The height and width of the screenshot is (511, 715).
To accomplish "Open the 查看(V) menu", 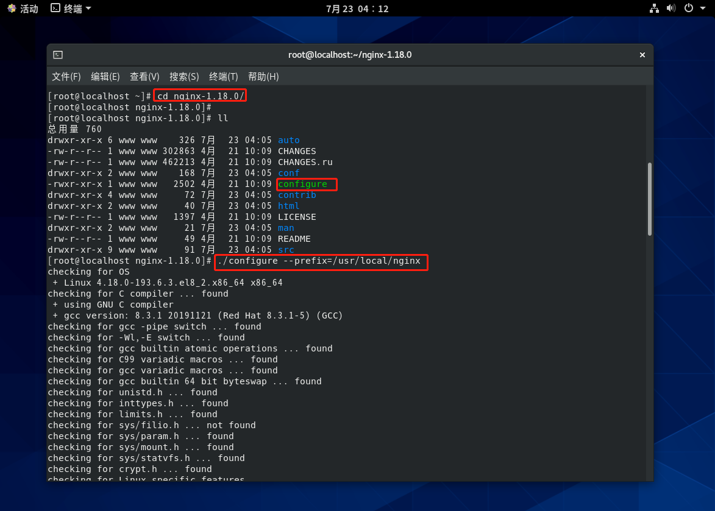I will (x=144, y=77).
